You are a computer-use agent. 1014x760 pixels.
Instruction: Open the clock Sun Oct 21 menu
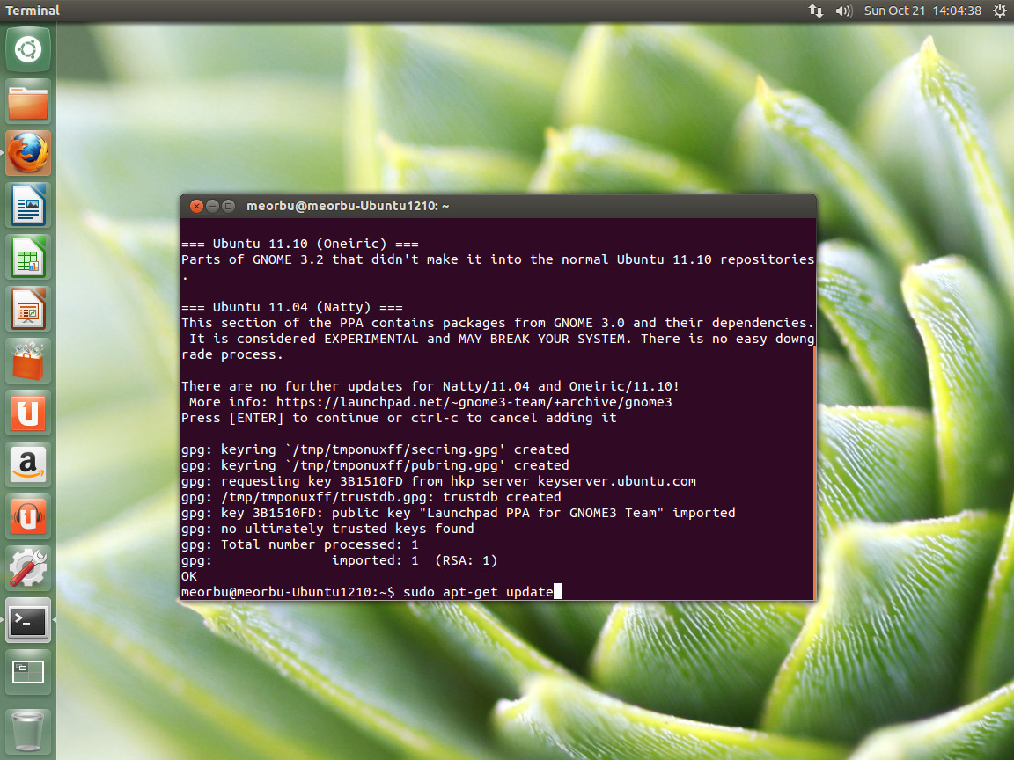(922, 11)
